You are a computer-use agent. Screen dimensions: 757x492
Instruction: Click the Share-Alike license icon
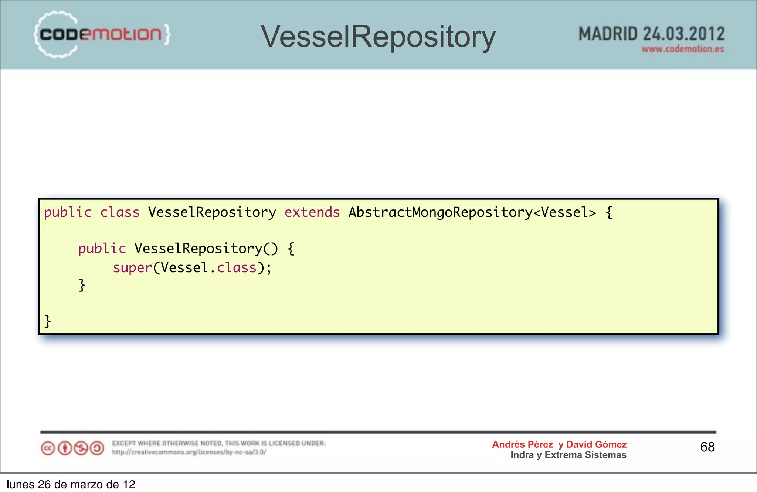[x=97, y=448]
